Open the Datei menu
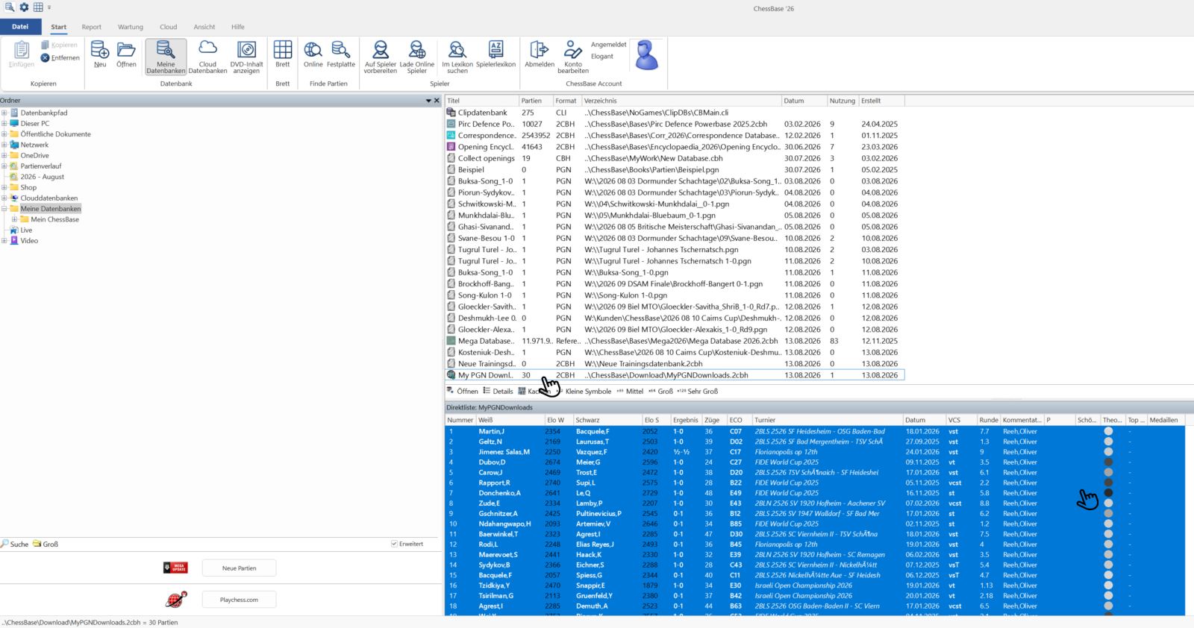The image size is (1194, 628). [x=20, y=27]
